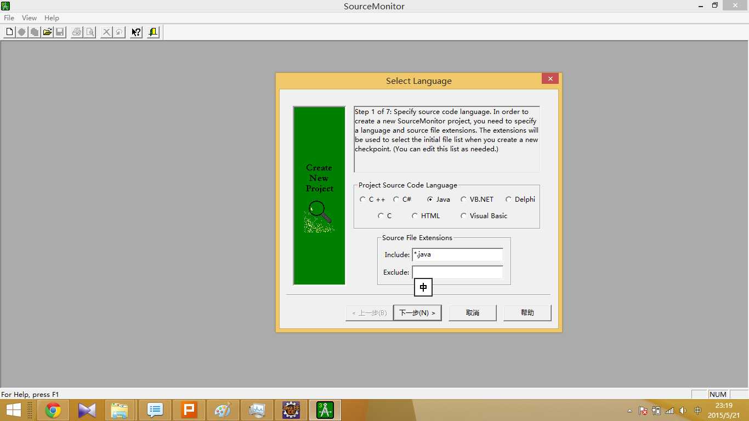Open a project with the folder icon
The image size is (749, 421).
coord(47,32)
